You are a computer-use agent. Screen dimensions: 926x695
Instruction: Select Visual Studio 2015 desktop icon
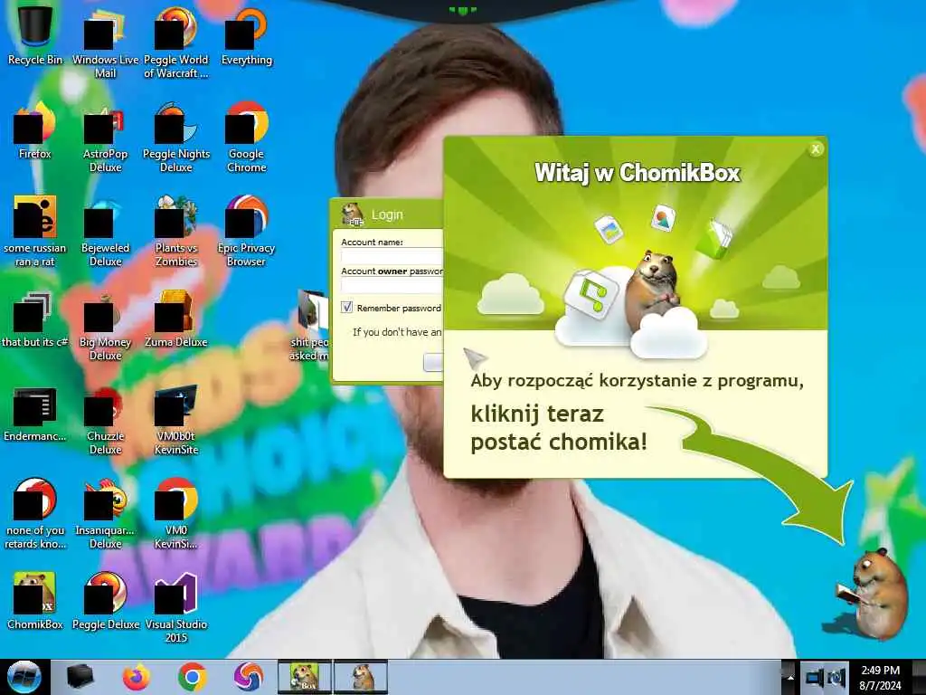[x=176, y=606]
